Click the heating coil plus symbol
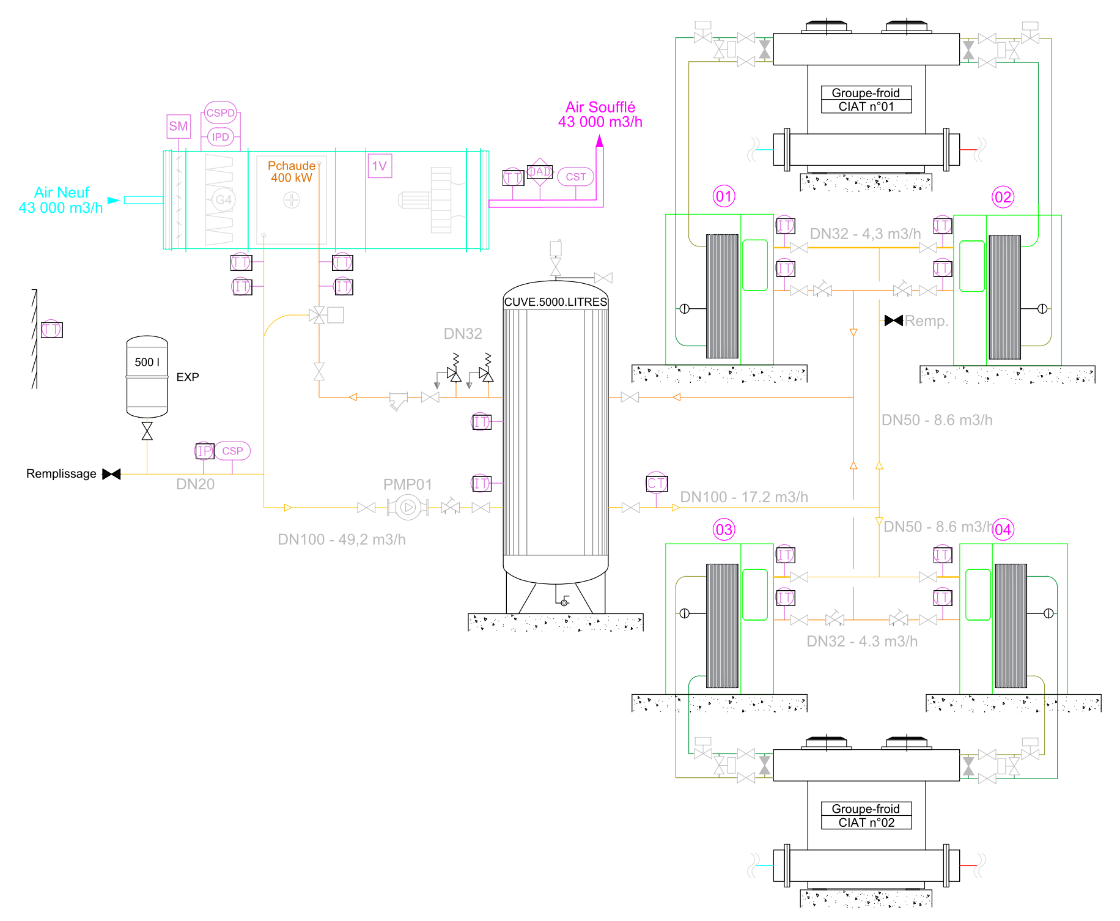This screenshot has height=921, width=1120. pyautogui.click(x=292, y=199)
